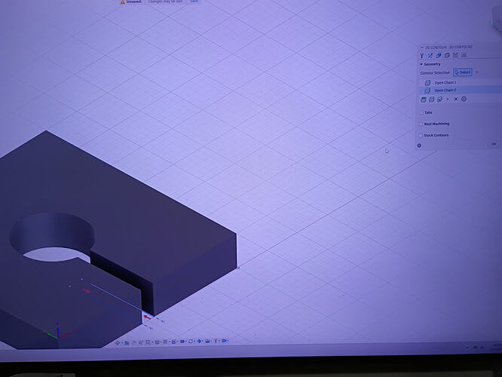Image resolution: width=502 pixels, height=377 pixels.
Task: Enable the Stock Contours checkbox
Action: [x=421, y=136]
